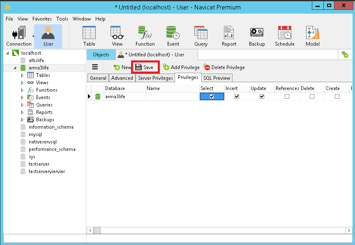Open the Report toolbar icon
Viewport: 355px width, 245px height.
229,36
